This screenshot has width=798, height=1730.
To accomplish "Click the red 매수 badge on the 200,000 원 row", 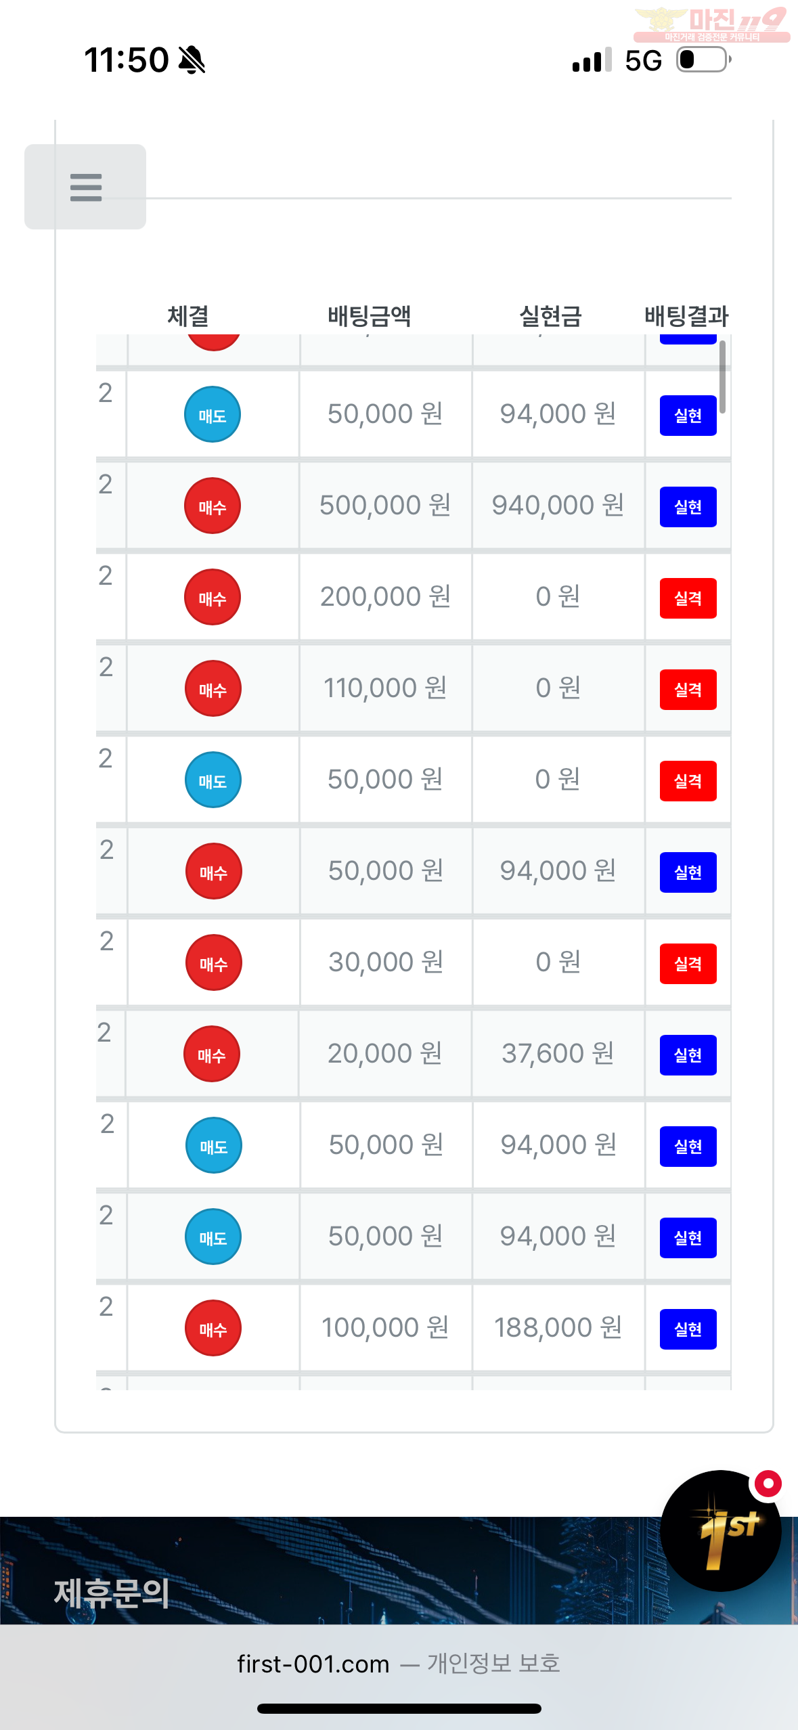I will point(213,597).
